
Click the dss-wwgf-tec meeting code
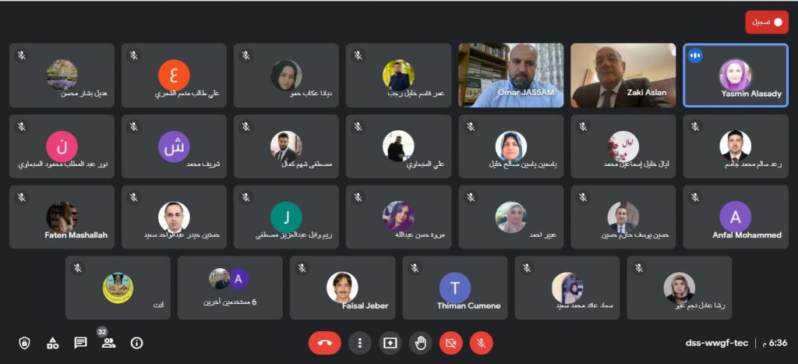pyautogui.click(x=717, y=343)
